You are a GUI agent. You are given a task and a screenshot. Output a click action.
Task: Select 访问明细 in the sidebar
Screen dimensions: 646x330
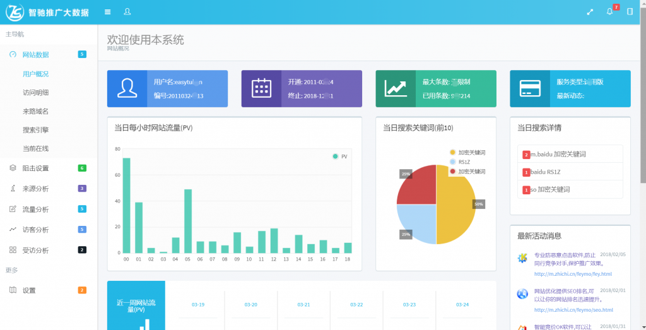[x=36, y=93]
